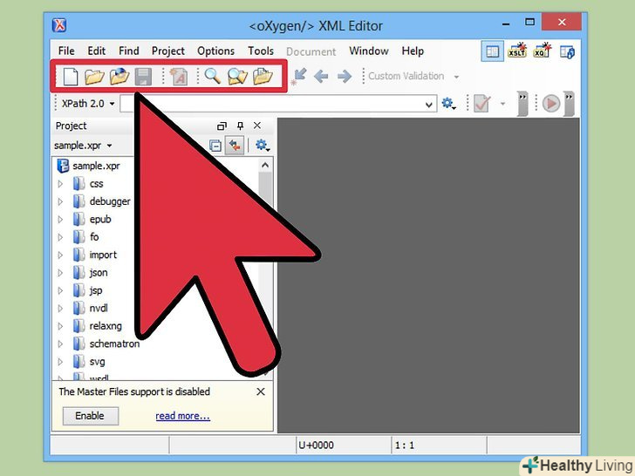Click the 1 : 1 cursor position status
Screen dimensions: 635x476
click(439, 445)
